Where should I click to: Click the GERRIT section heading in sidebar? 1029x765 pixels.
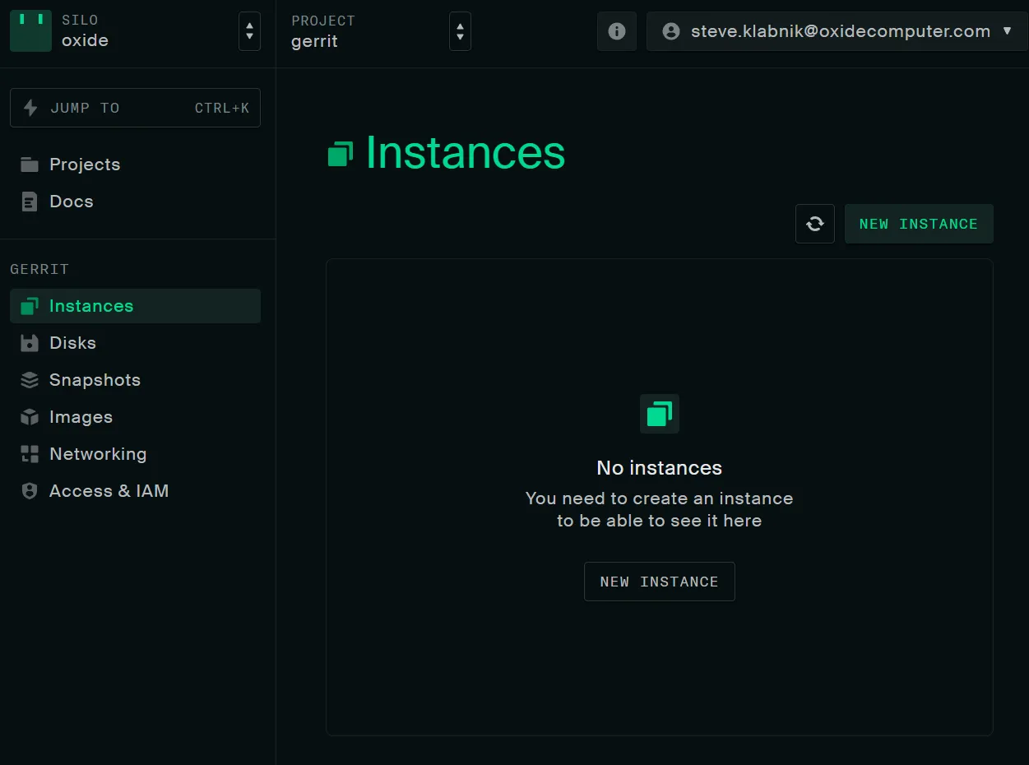[39, 269]
